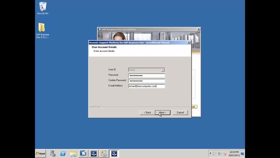
Task: Click the 'User Account Details' heading
Action: tap(104, 47)
